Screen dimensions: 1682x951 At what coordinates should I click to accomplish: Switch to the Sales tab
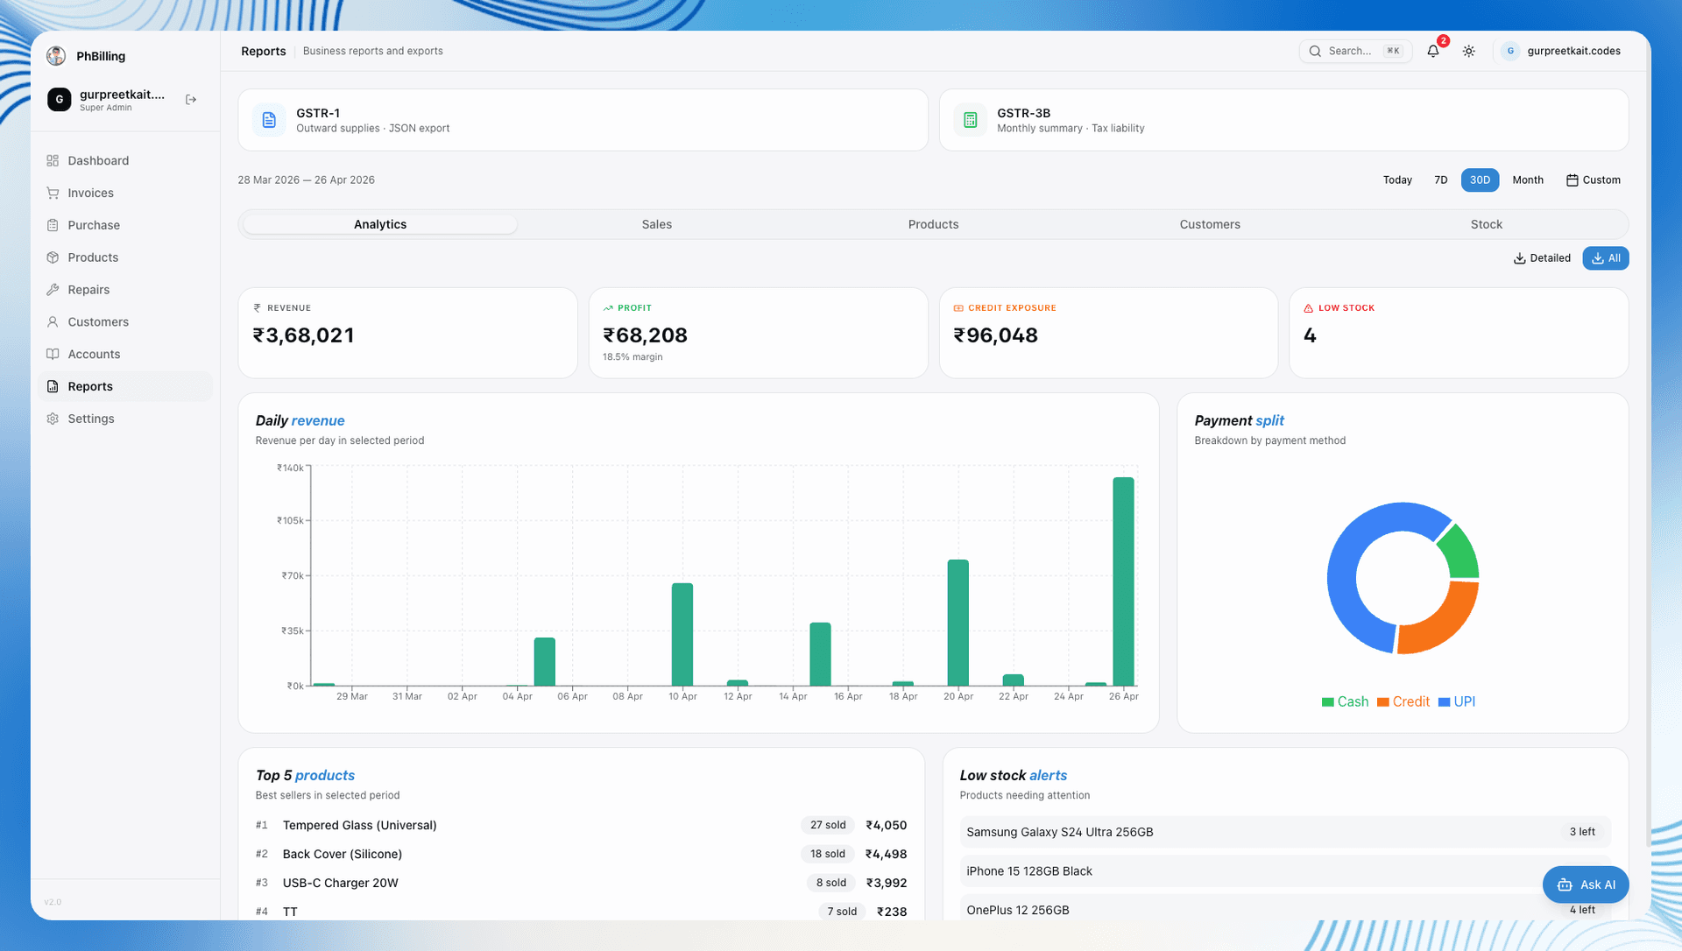point(656,224)
